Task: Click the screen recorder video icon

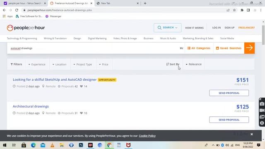Action: point(262,111)
